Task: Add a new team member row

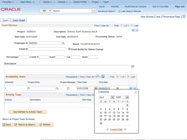Action: pos(133,30)
